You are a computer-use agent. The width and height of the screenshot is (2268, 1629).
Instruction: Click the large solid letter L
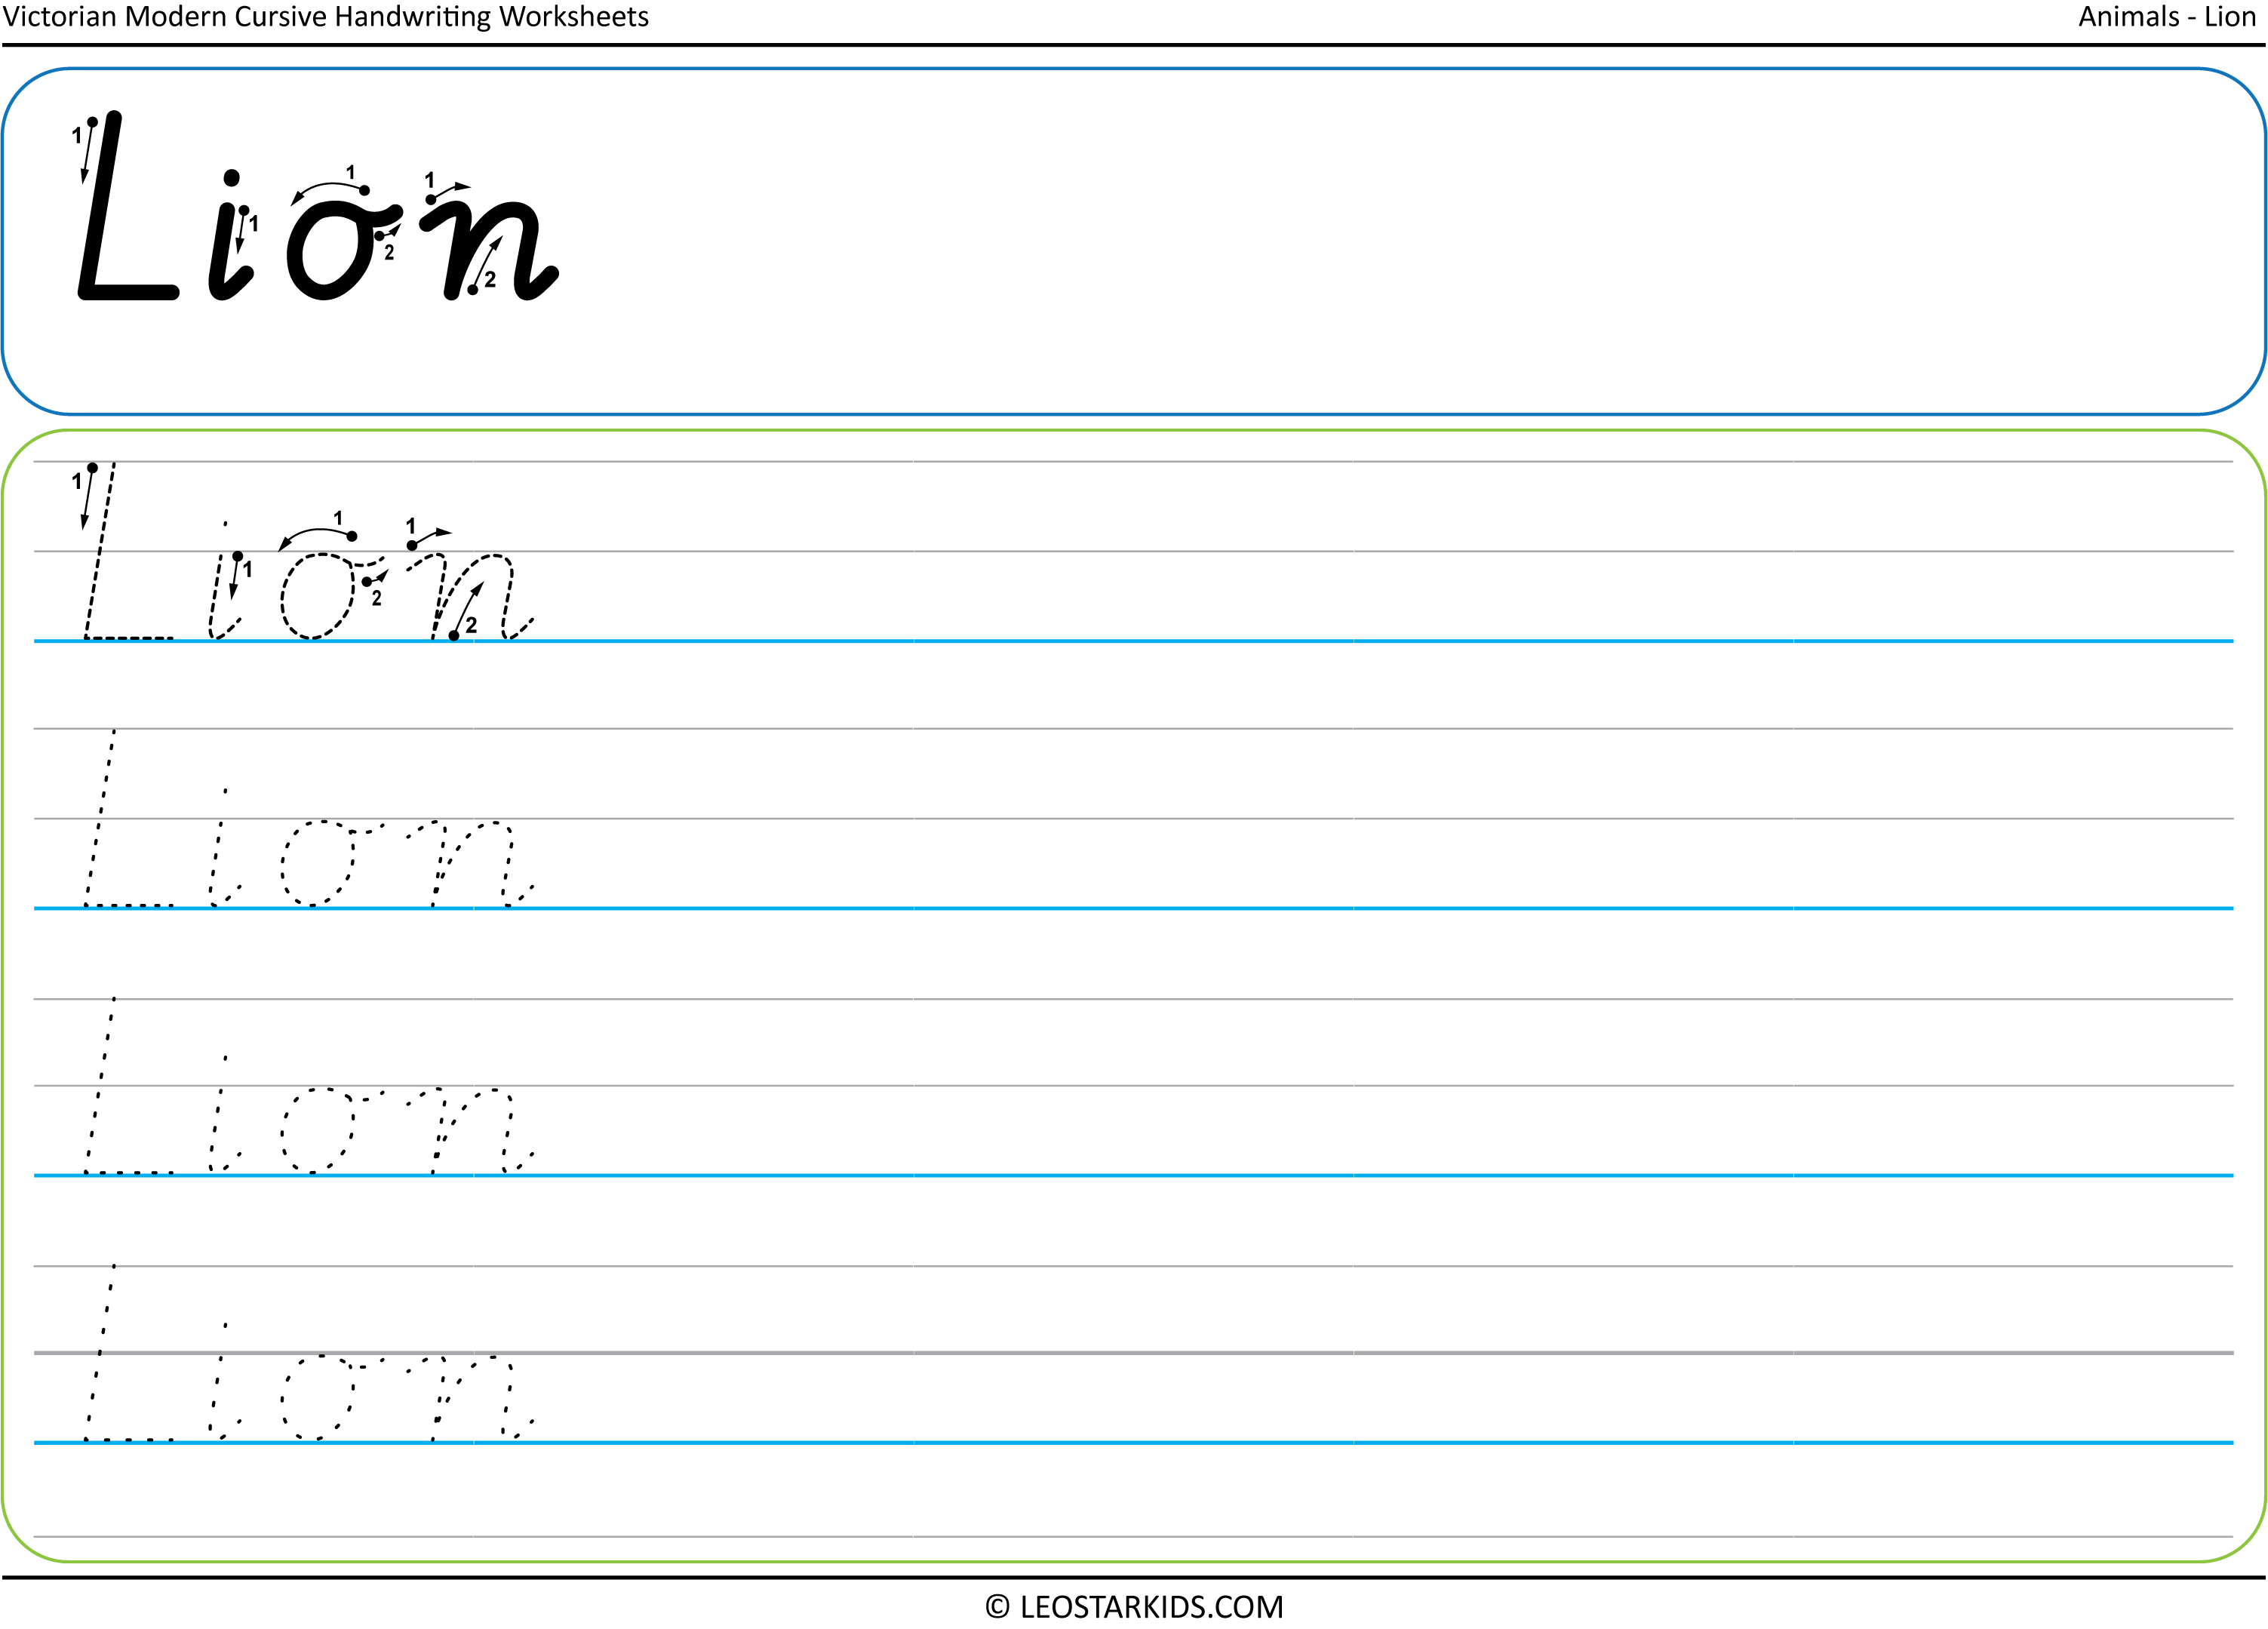(x=128, y=205)
